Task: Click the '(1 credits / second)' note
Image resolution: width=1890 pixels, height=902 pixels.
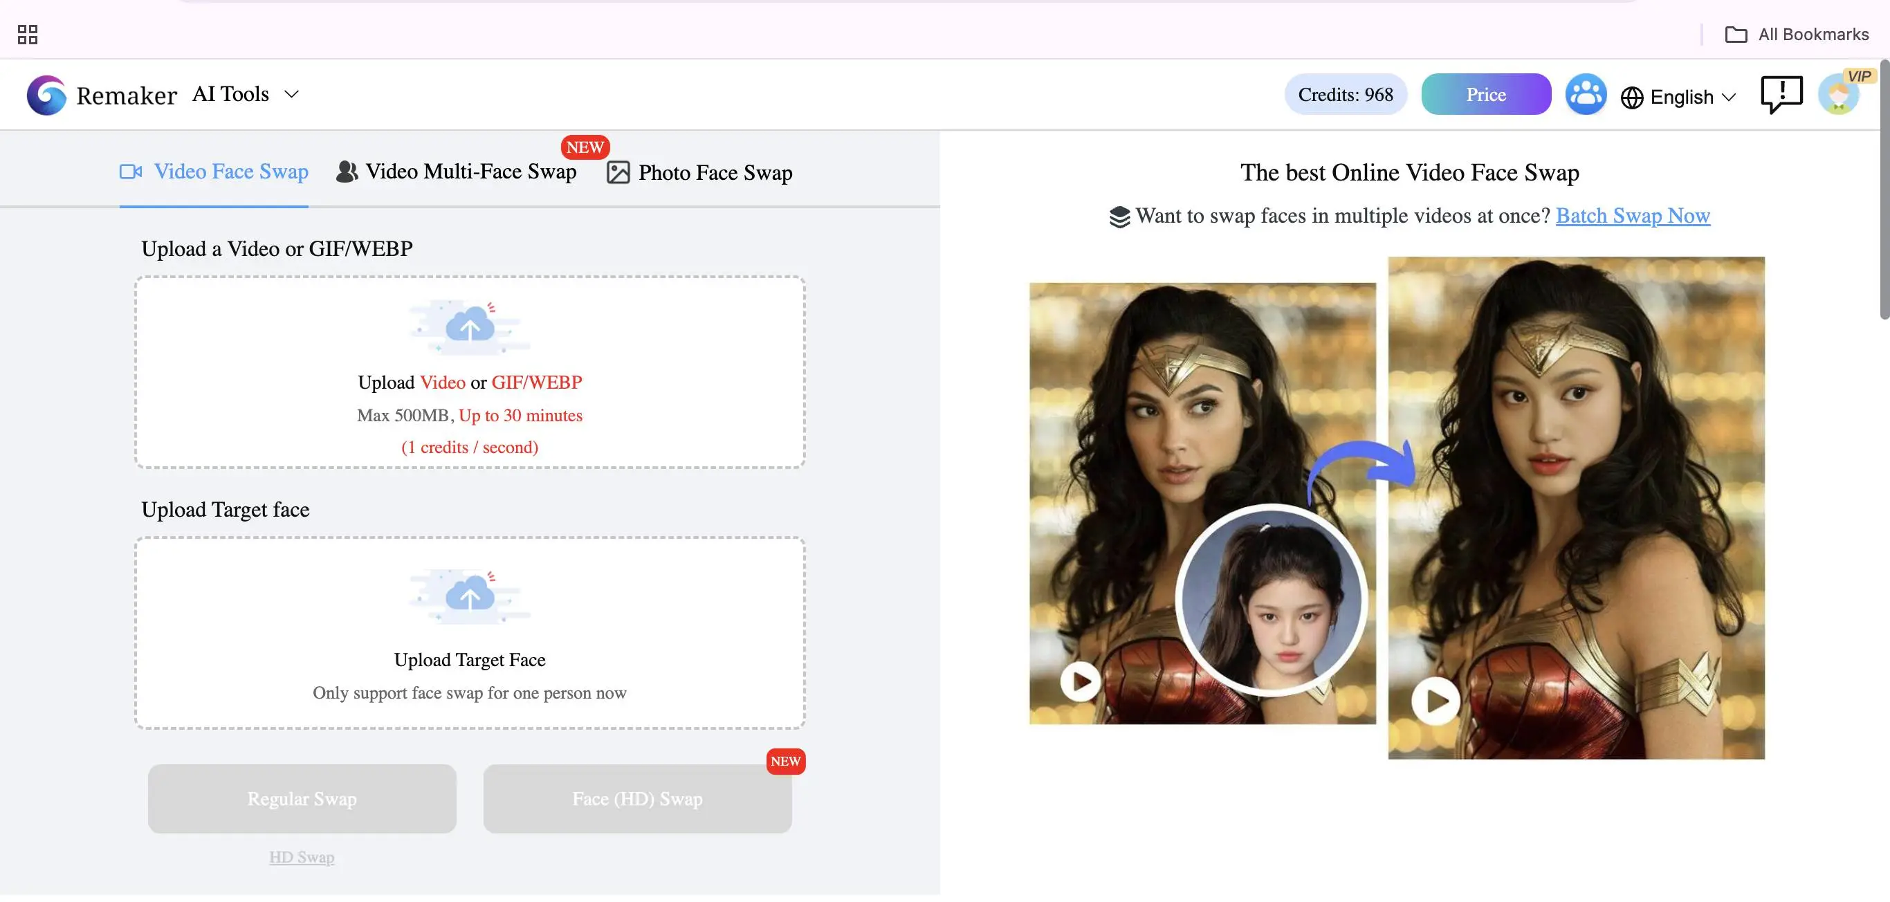Action: click(470, 447)
